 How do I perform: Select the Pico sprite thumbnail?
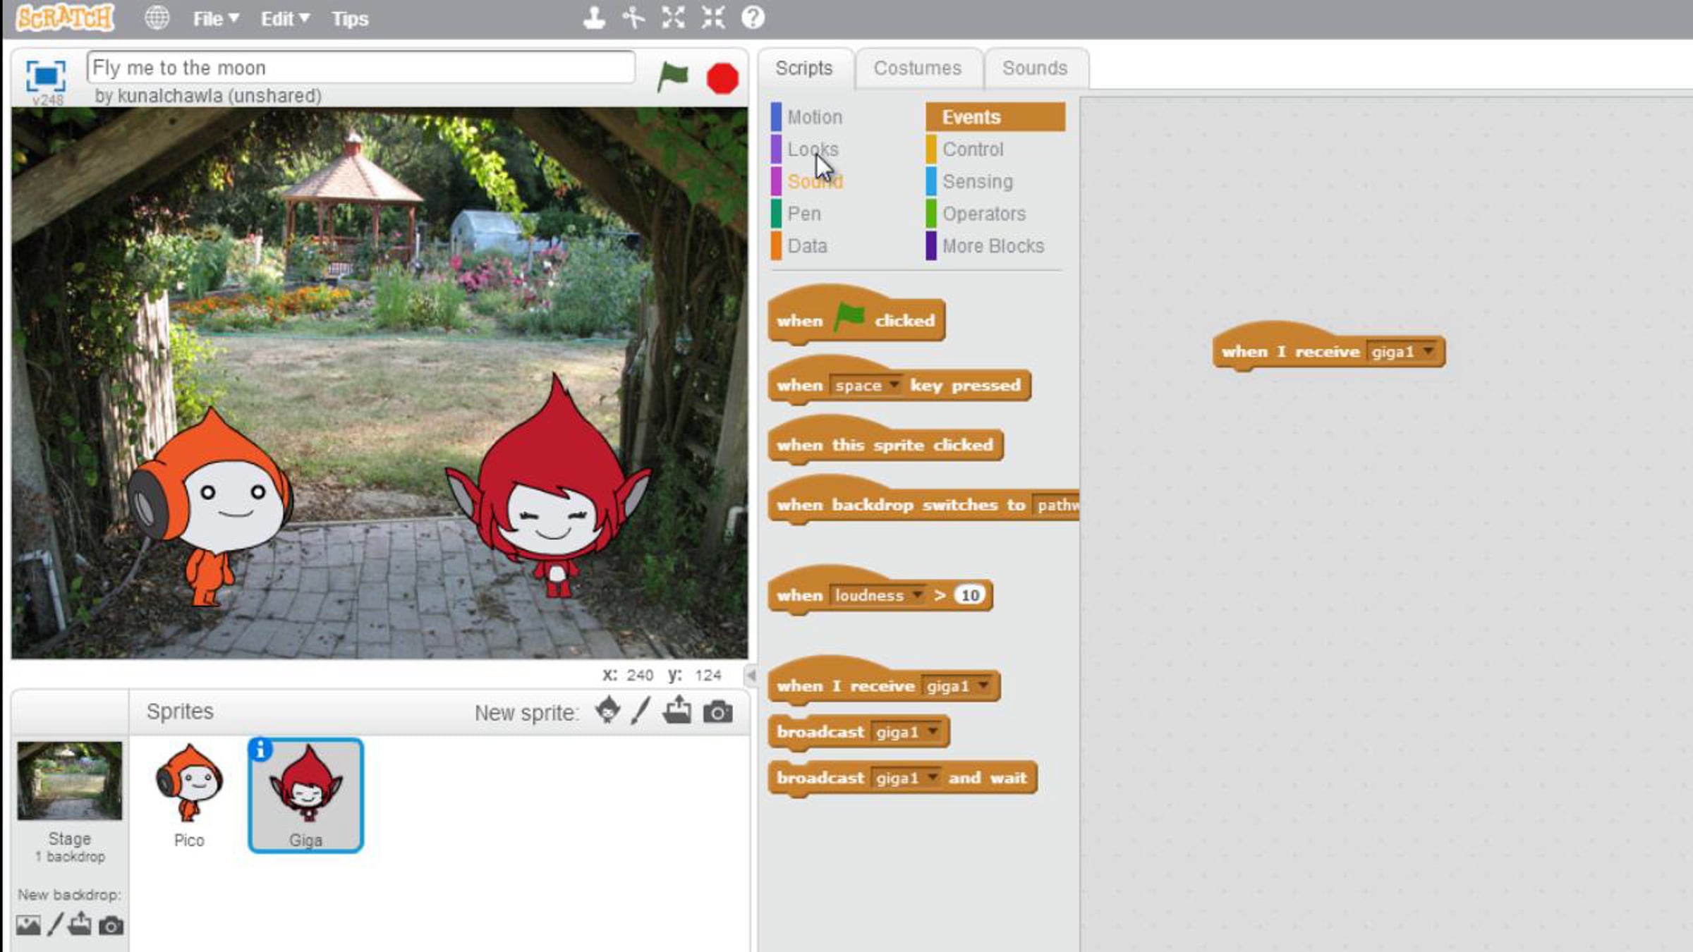point(189,795)
